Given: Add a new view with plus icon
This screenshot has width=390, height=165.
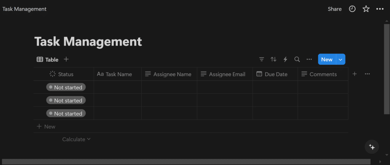Looking at the screenshot, I should coord(66,59).
